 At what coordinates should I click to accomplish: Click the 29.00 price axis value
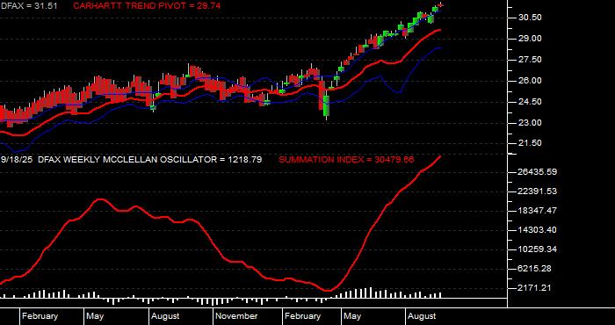pyautogui.click(x=530, y=39)
